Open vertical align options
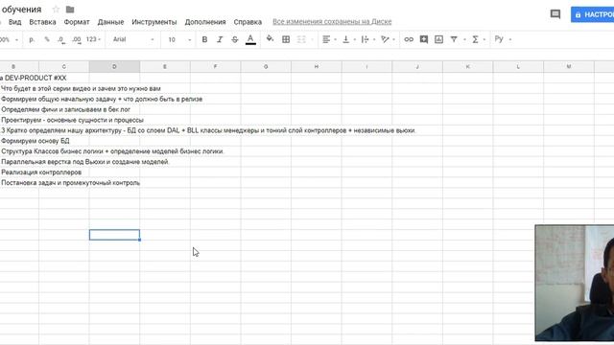 click(345, 39)
